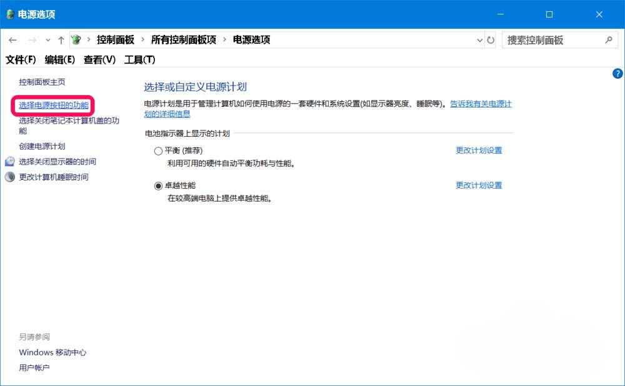
Task: Open 更改计划设置 for 平衡 plan
Action: pos(479,150)
